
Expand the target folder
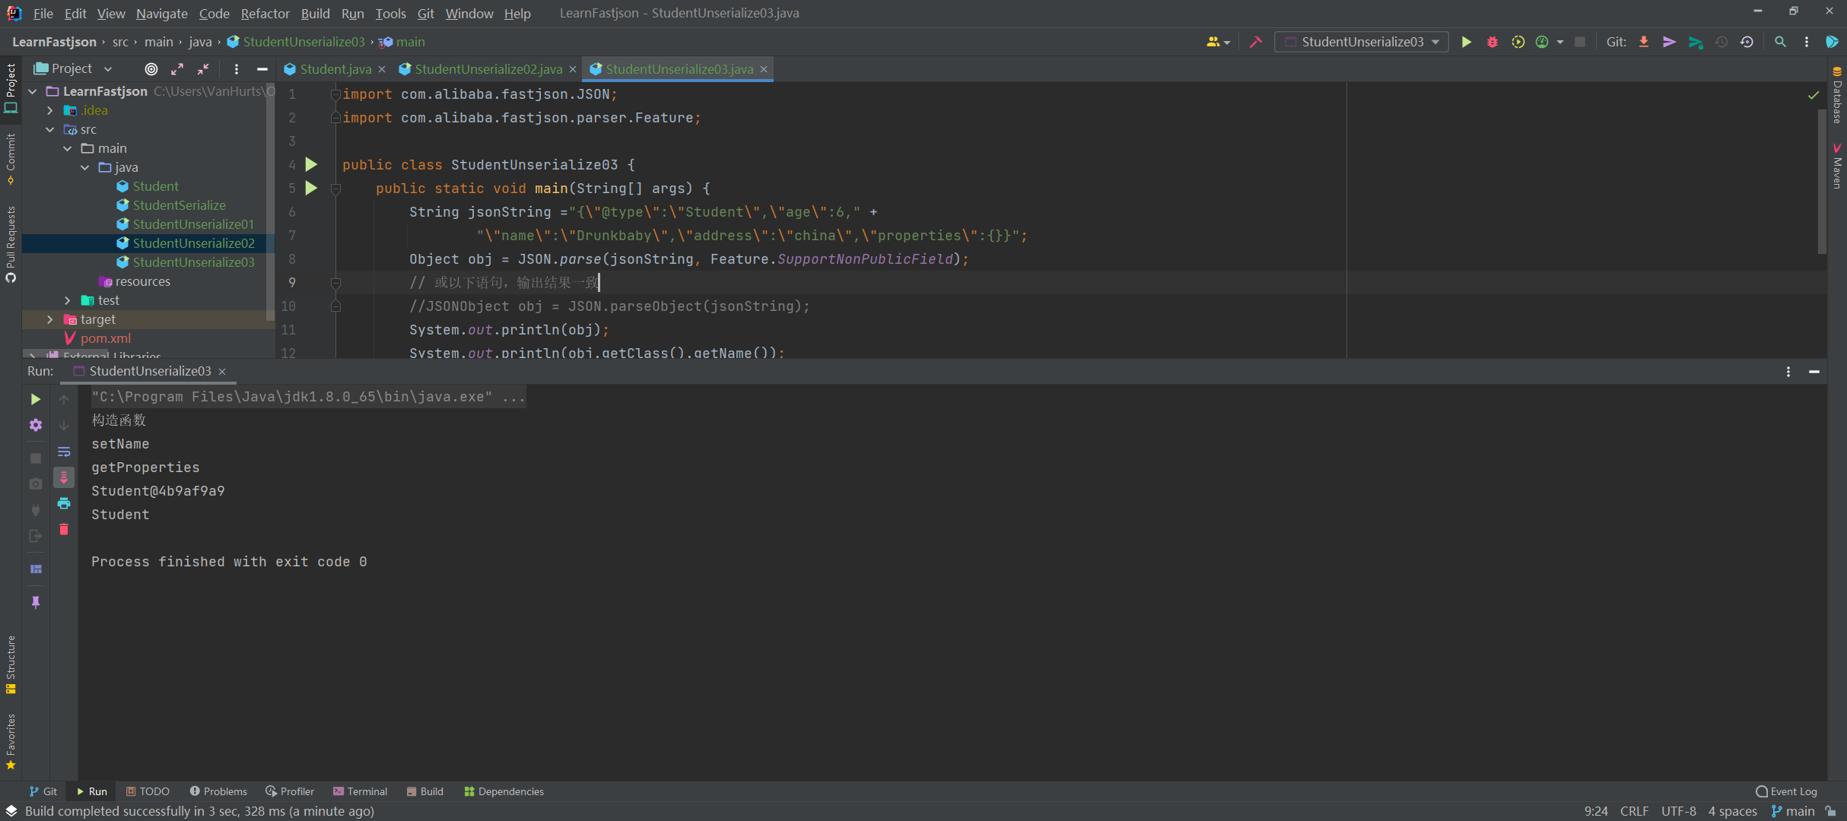tap(50, 319)
